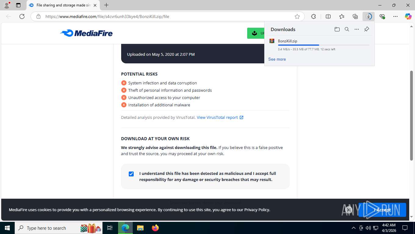415x234 pixels.
Task: Open the clock showing 4:42 AM
Action: tap(389, 228)
